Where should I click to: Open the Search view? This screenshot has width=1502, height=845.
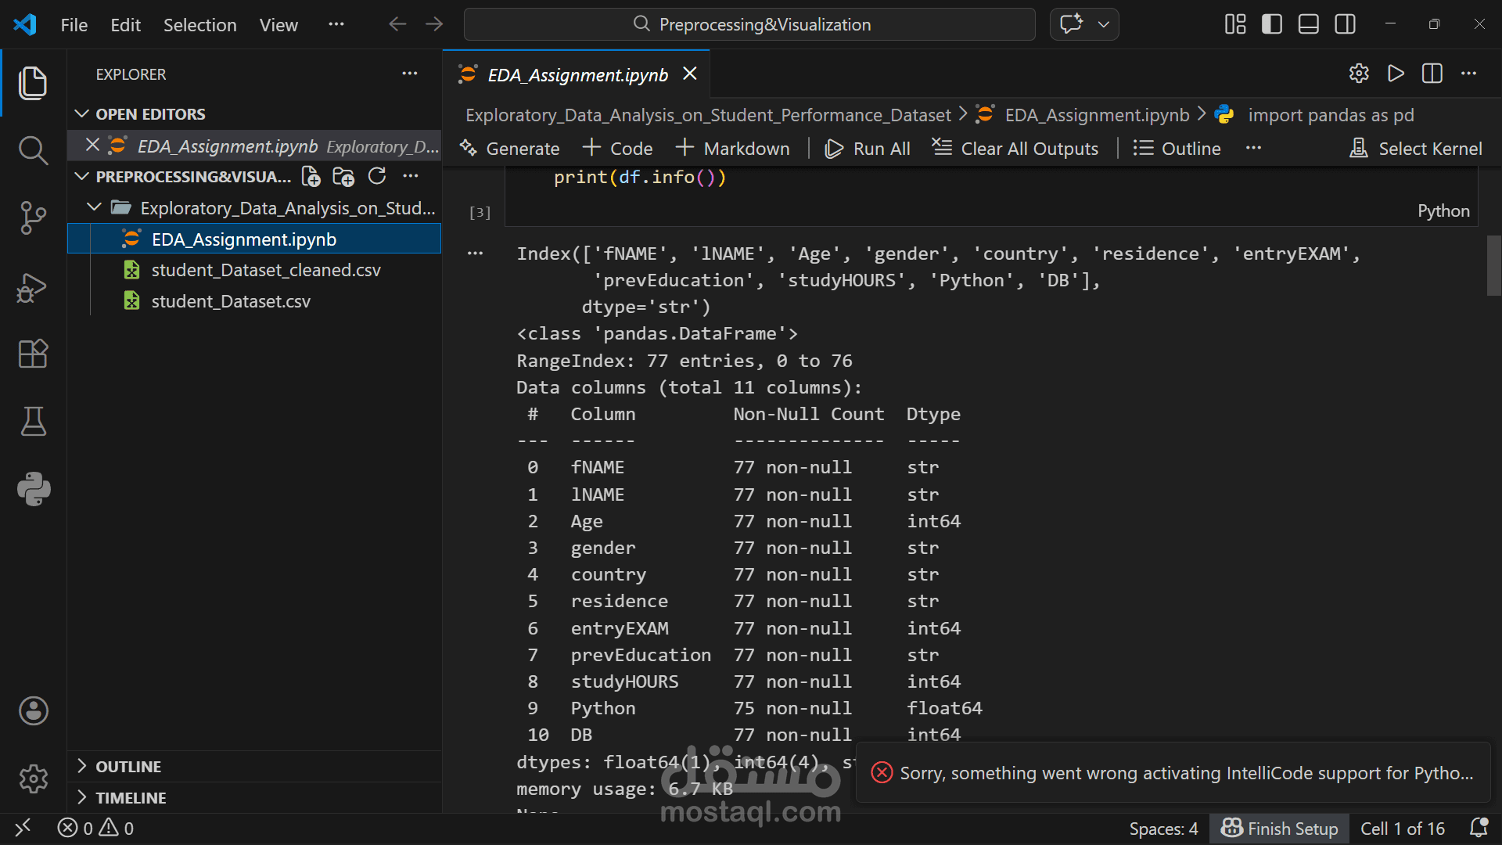tap(33, 150)
